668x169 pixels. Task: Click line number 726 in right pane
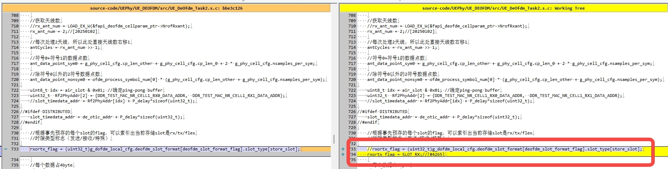pyautogui.click(x=352, y=112)
